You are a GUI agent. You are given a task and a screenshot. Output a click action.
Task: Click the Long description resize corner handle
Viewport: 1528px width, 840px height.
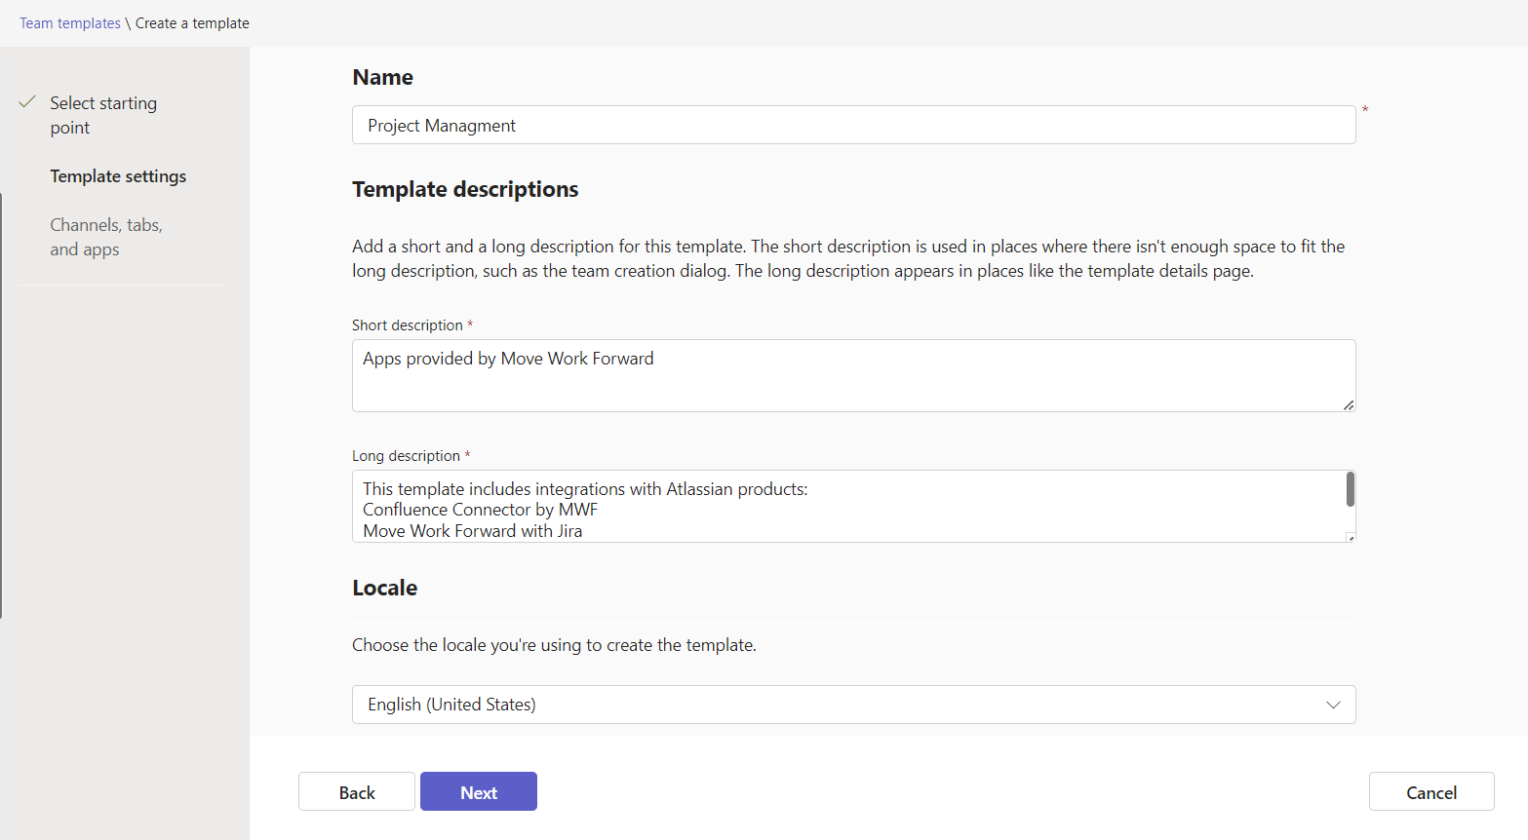point(1350,537)
